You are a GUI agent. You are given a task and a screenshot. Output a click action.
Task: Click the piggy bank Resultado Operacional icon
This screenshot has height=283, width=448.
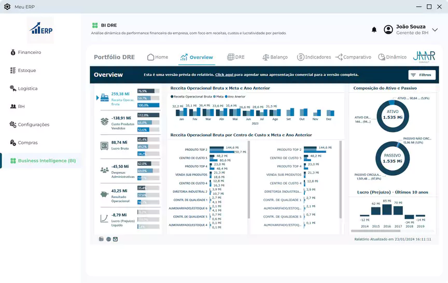click(104, 194)
